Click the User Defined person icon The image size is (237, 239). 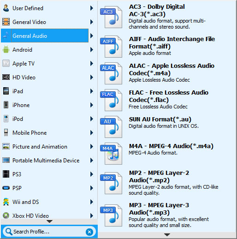pyautogui.click(x=6, y=8)
